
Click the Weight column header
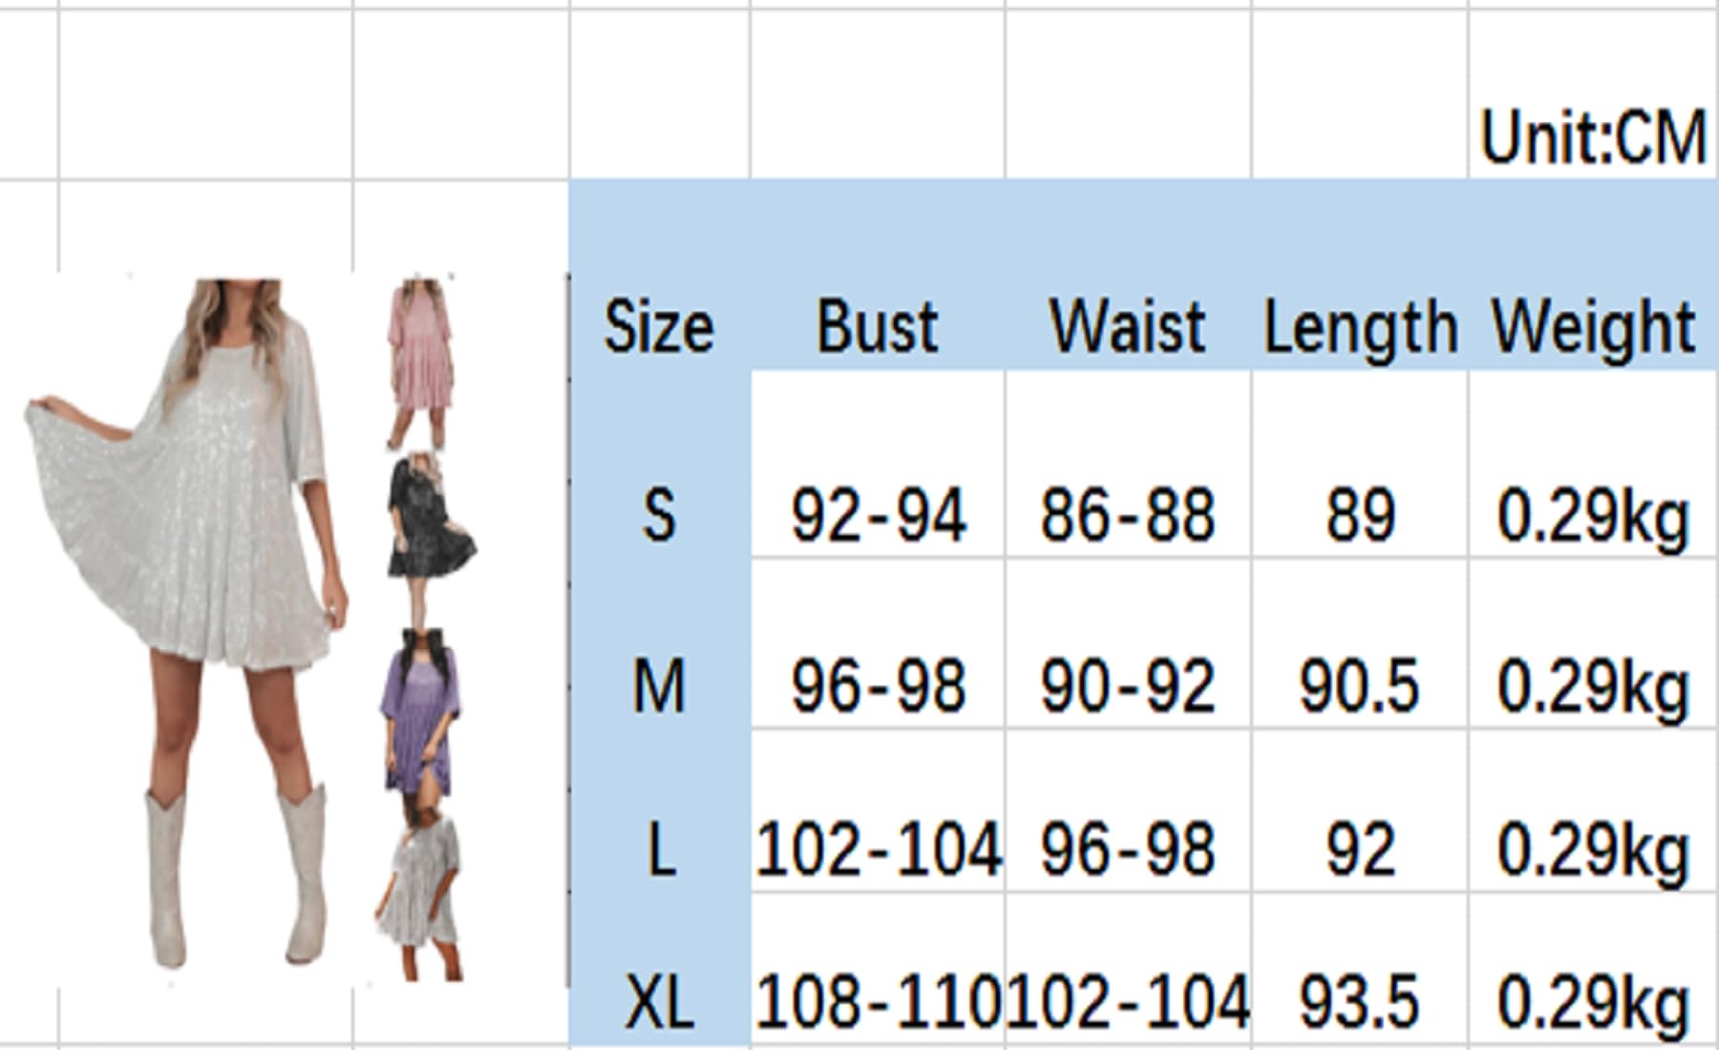click(1593, 327)
